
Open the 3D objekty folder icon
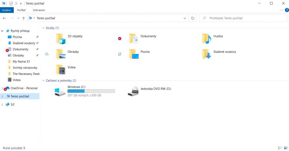(x=61, y=39)
